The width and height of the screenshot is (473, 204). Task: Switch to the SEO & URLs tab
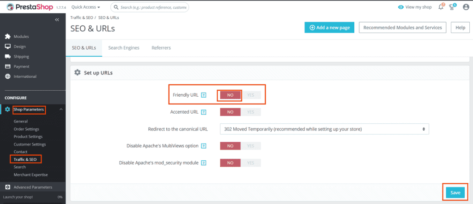coord(84,48)
